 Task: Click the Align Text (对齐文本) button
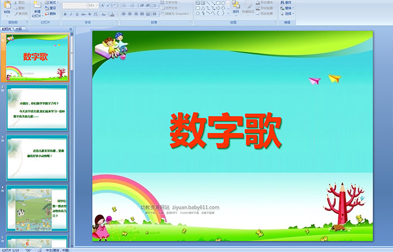tap(170, 8)
